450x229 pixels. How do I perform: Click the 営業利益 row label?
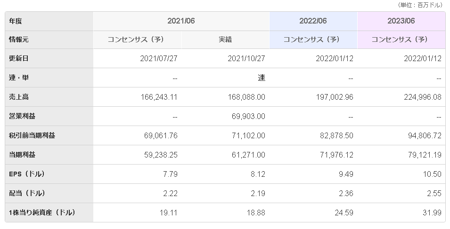[22, 116]
